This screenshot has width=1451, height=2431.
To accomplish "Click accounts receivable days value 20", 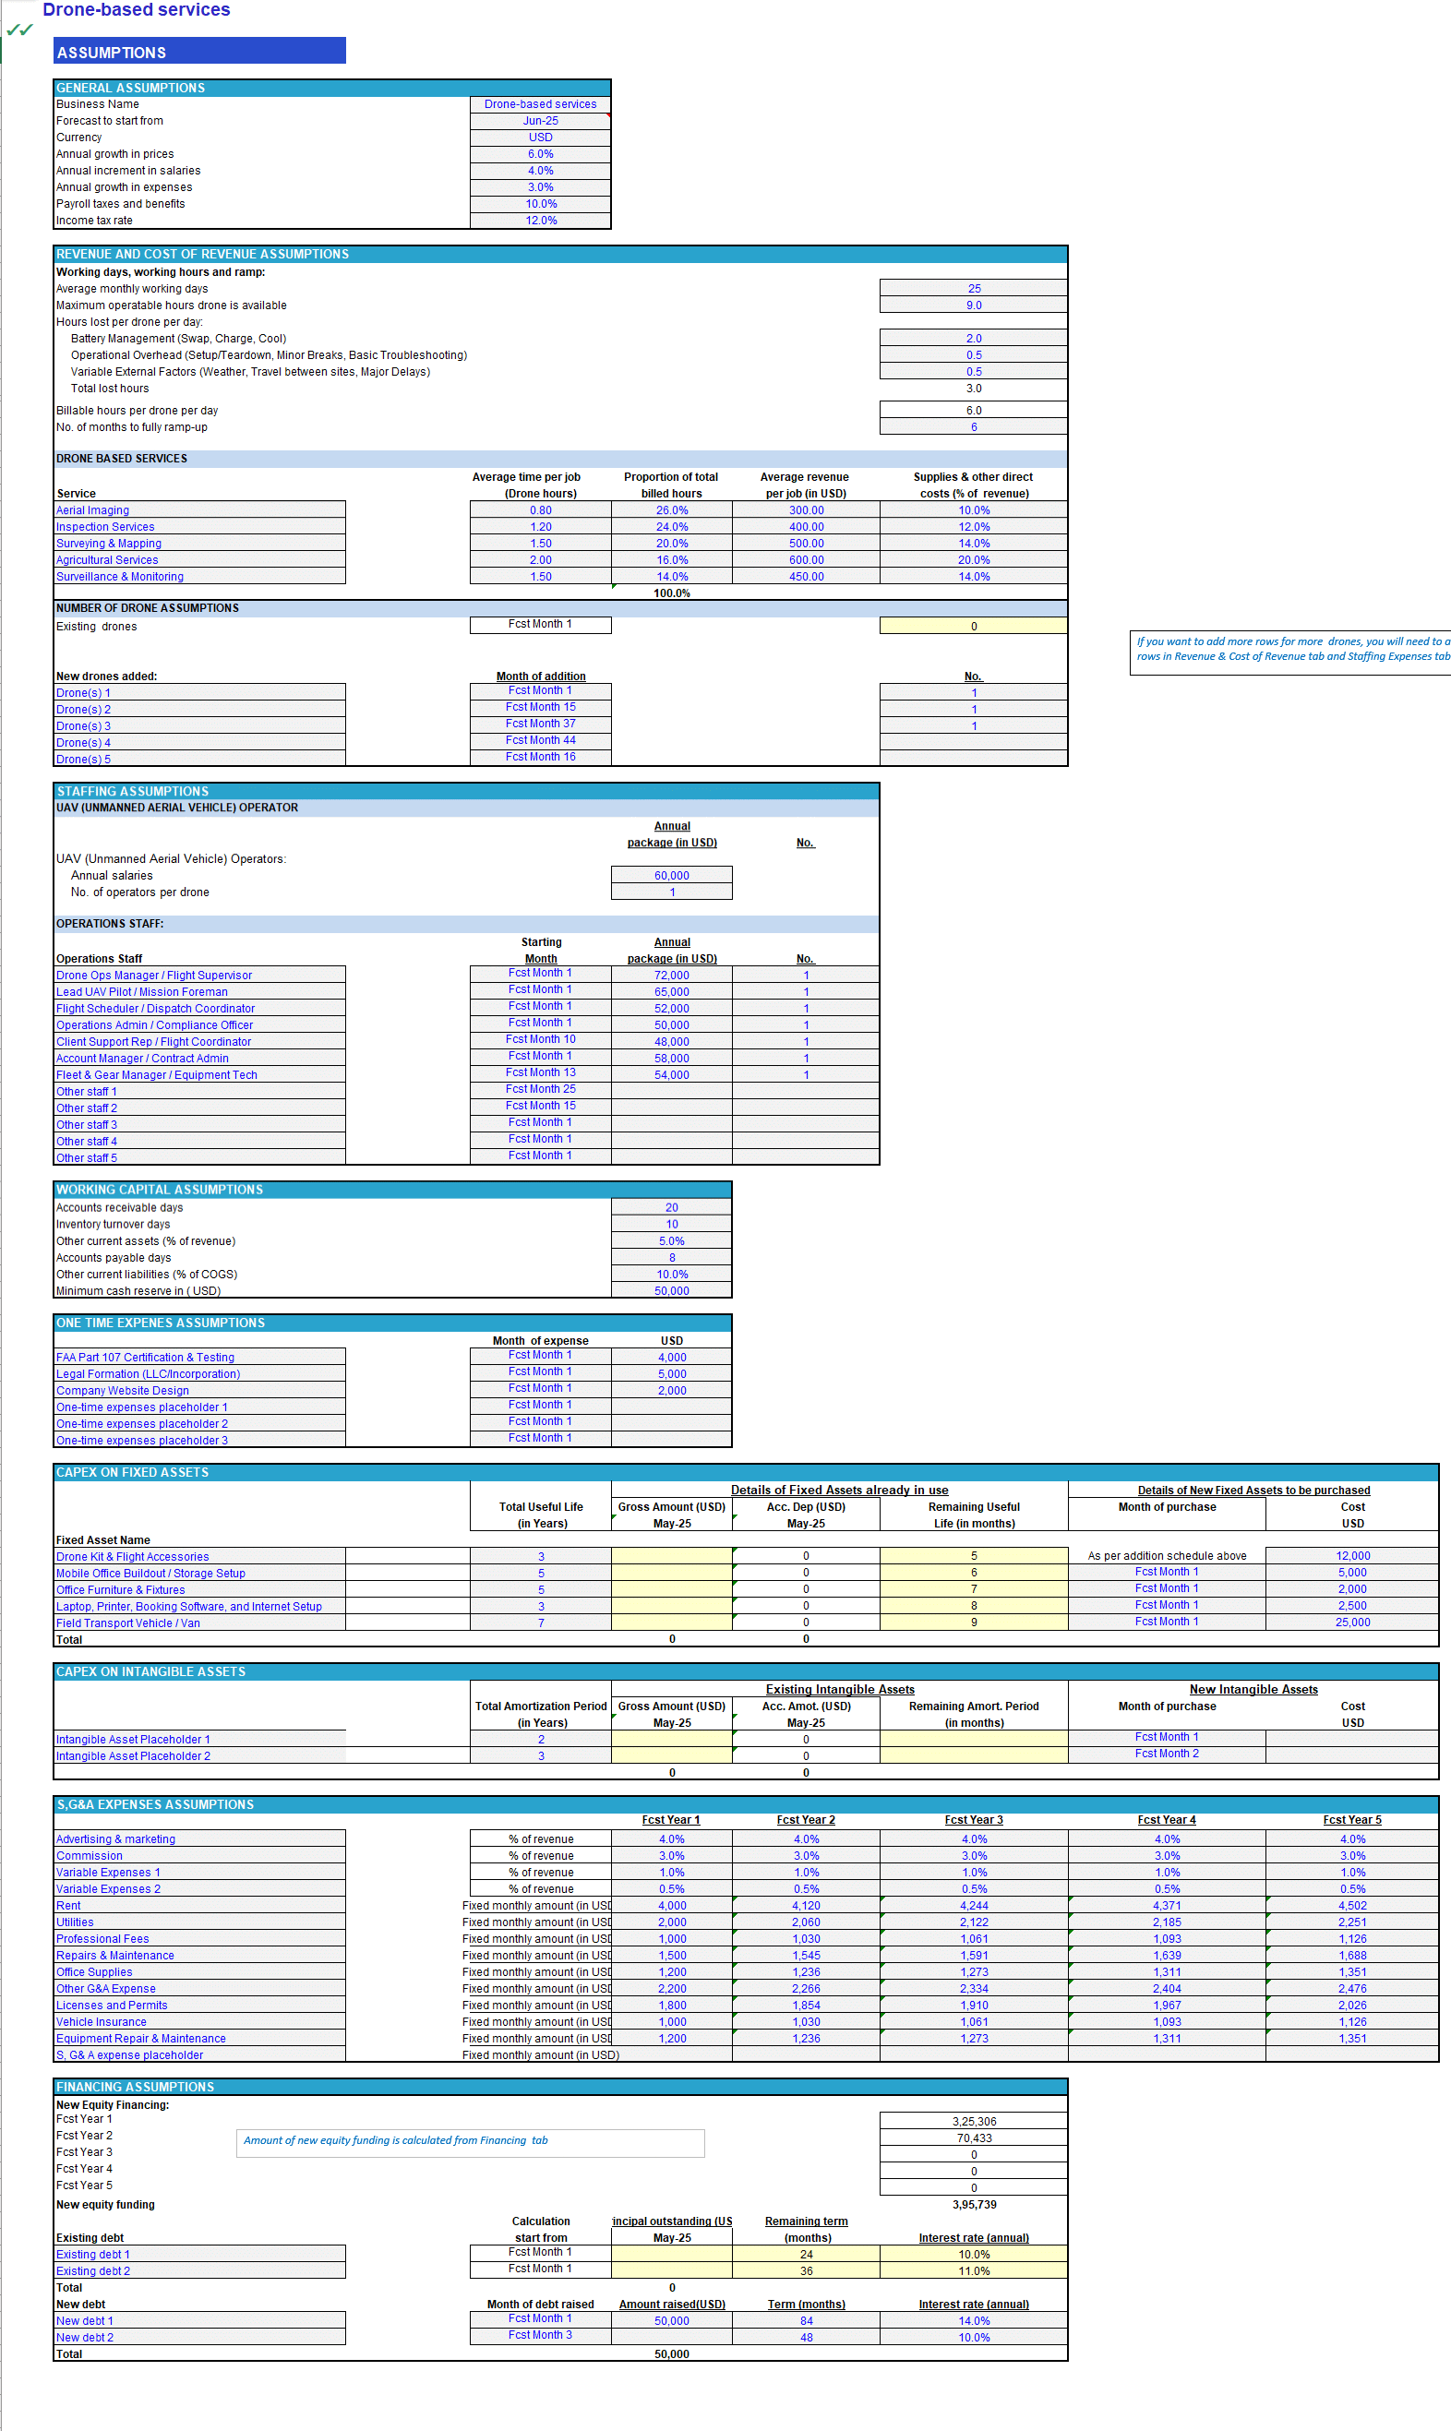I will point(672,1208).
